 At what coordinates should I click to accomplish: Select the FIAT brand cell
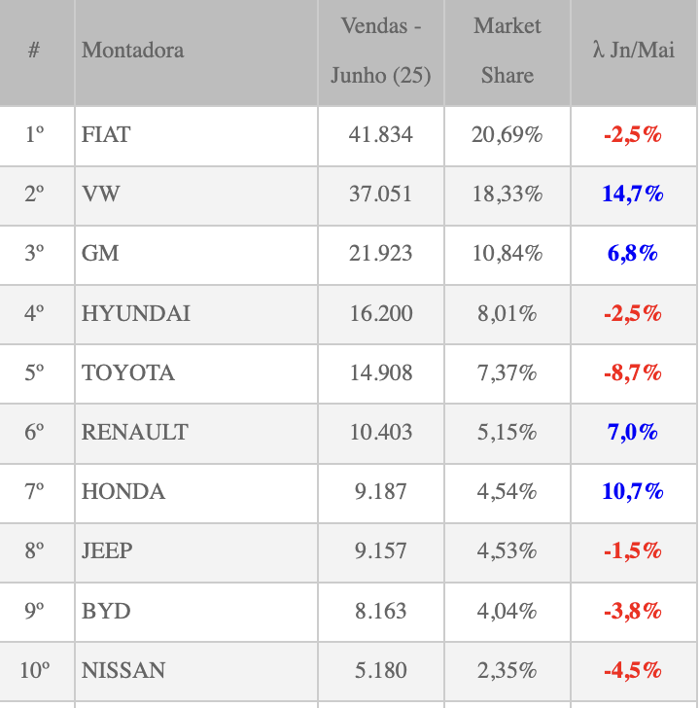coord(106,135)
